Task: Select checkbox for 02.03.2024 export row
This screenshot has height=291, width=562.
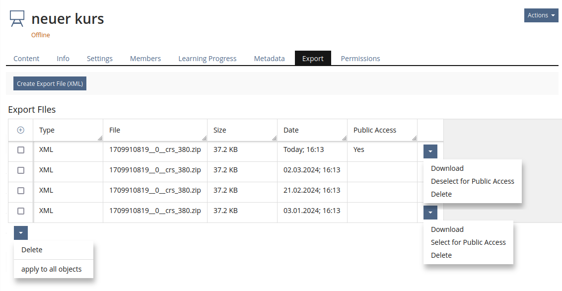Action: 21,170
